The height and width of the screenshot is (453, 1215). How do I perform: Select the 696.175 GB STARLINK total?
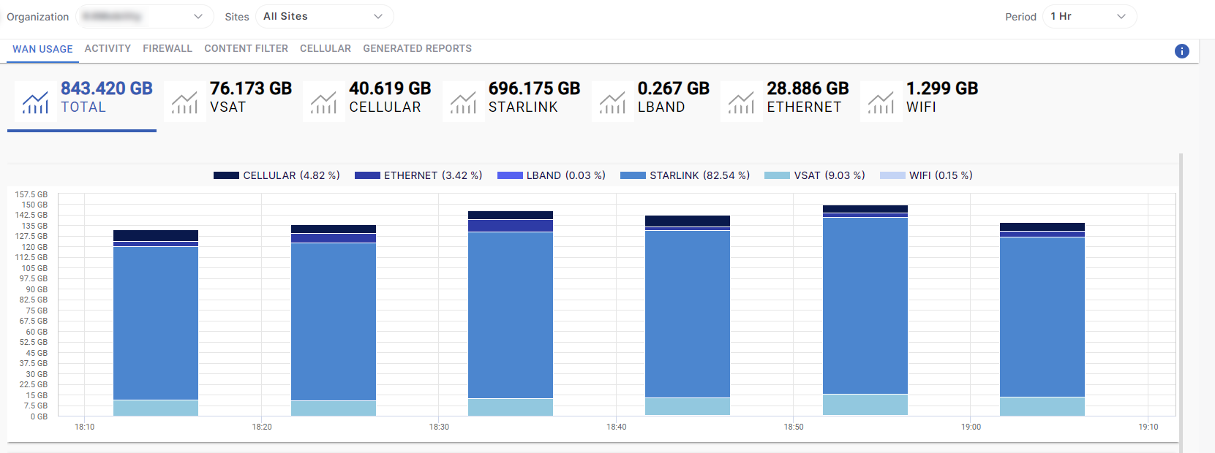534,88
